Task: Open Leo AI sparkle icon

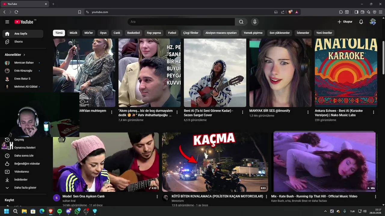Action: 368,12
